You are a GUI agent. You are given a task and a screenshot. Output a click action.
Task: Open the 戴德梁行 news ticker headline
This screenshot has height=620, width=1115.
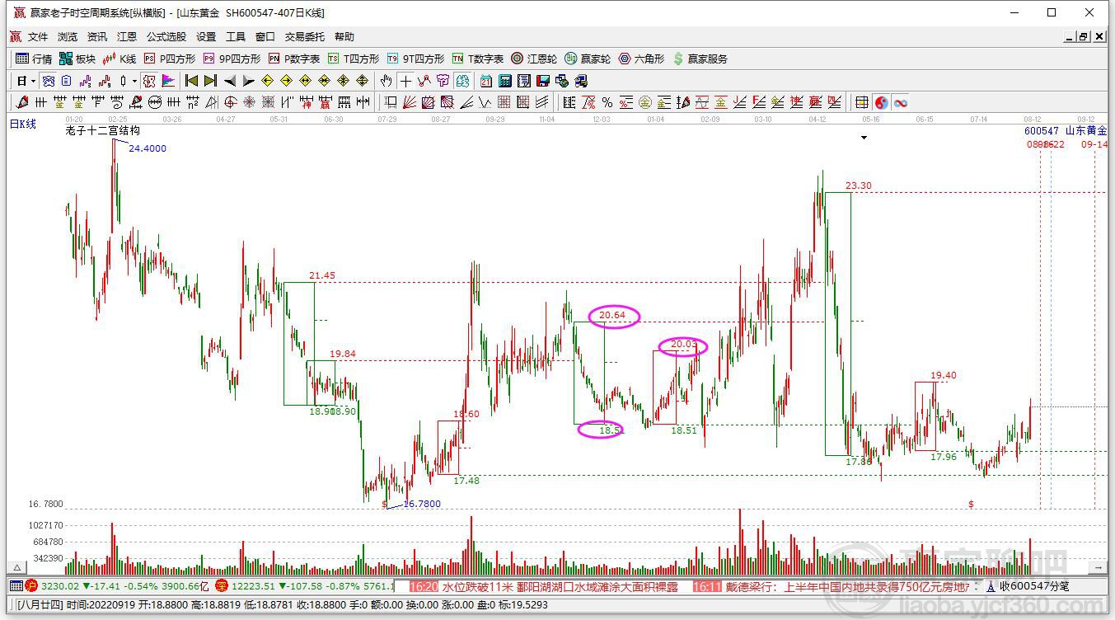pos(848,586)
